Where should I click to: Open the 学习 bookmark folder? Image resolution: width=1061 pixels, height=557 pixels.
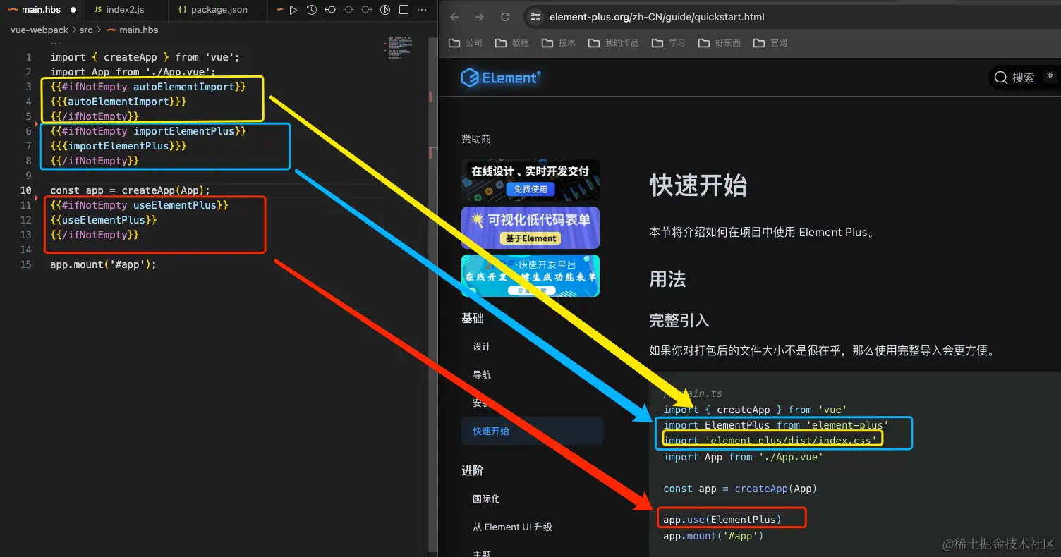(669, 43)
